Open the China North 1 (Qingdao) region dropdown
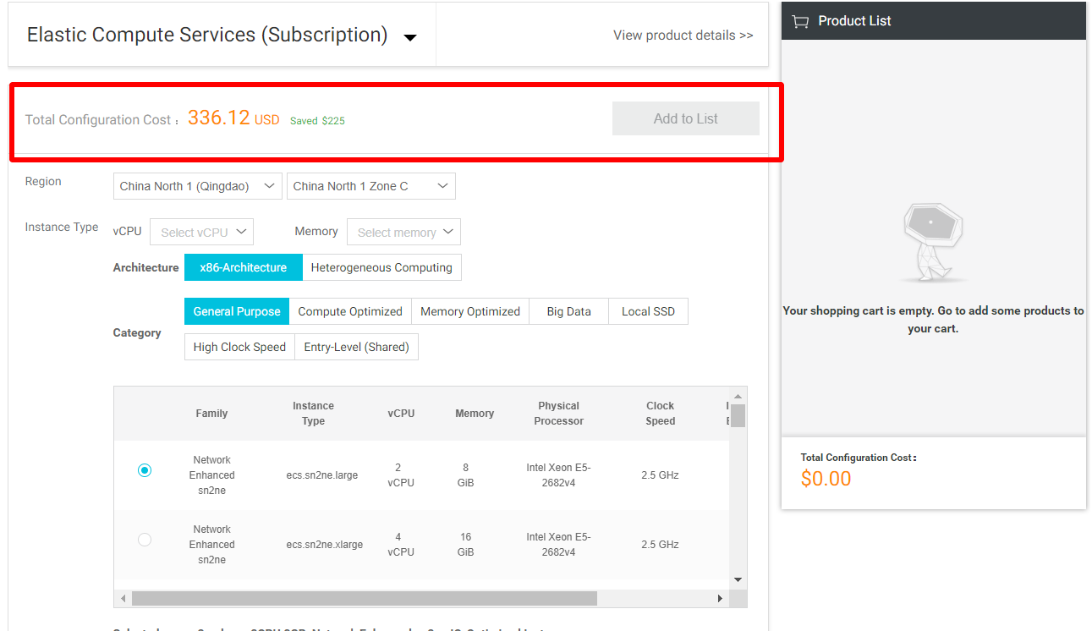The image size is (1092, 631). click(x=197, y=185)
